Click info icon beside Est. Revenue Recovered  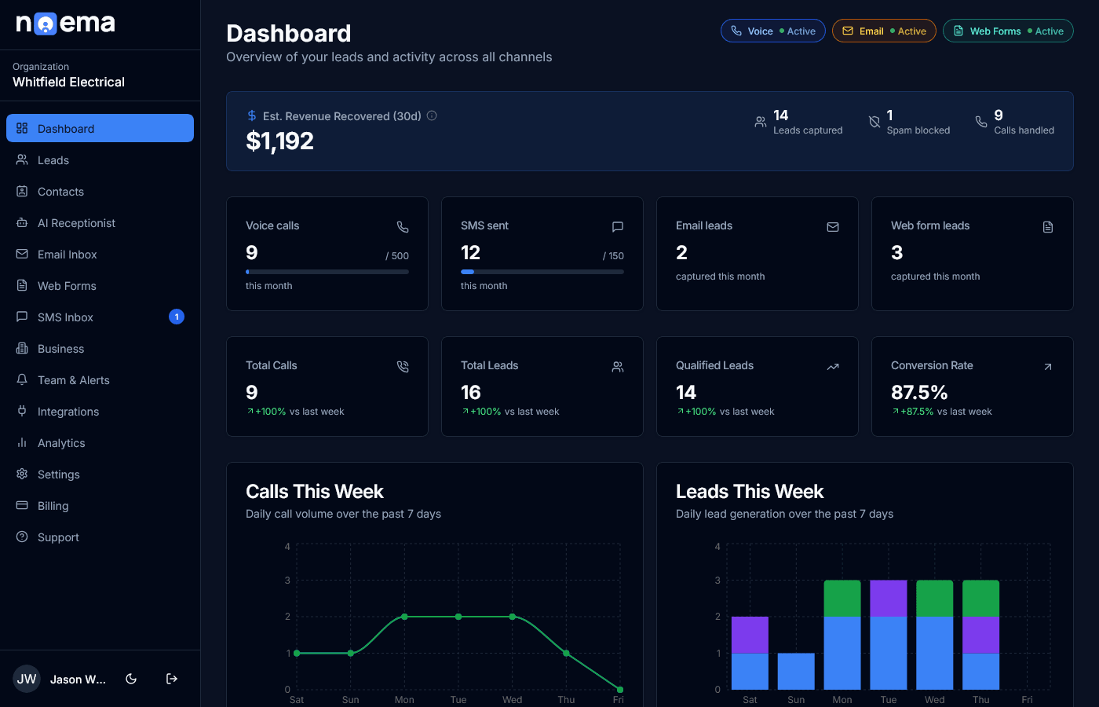432,115
